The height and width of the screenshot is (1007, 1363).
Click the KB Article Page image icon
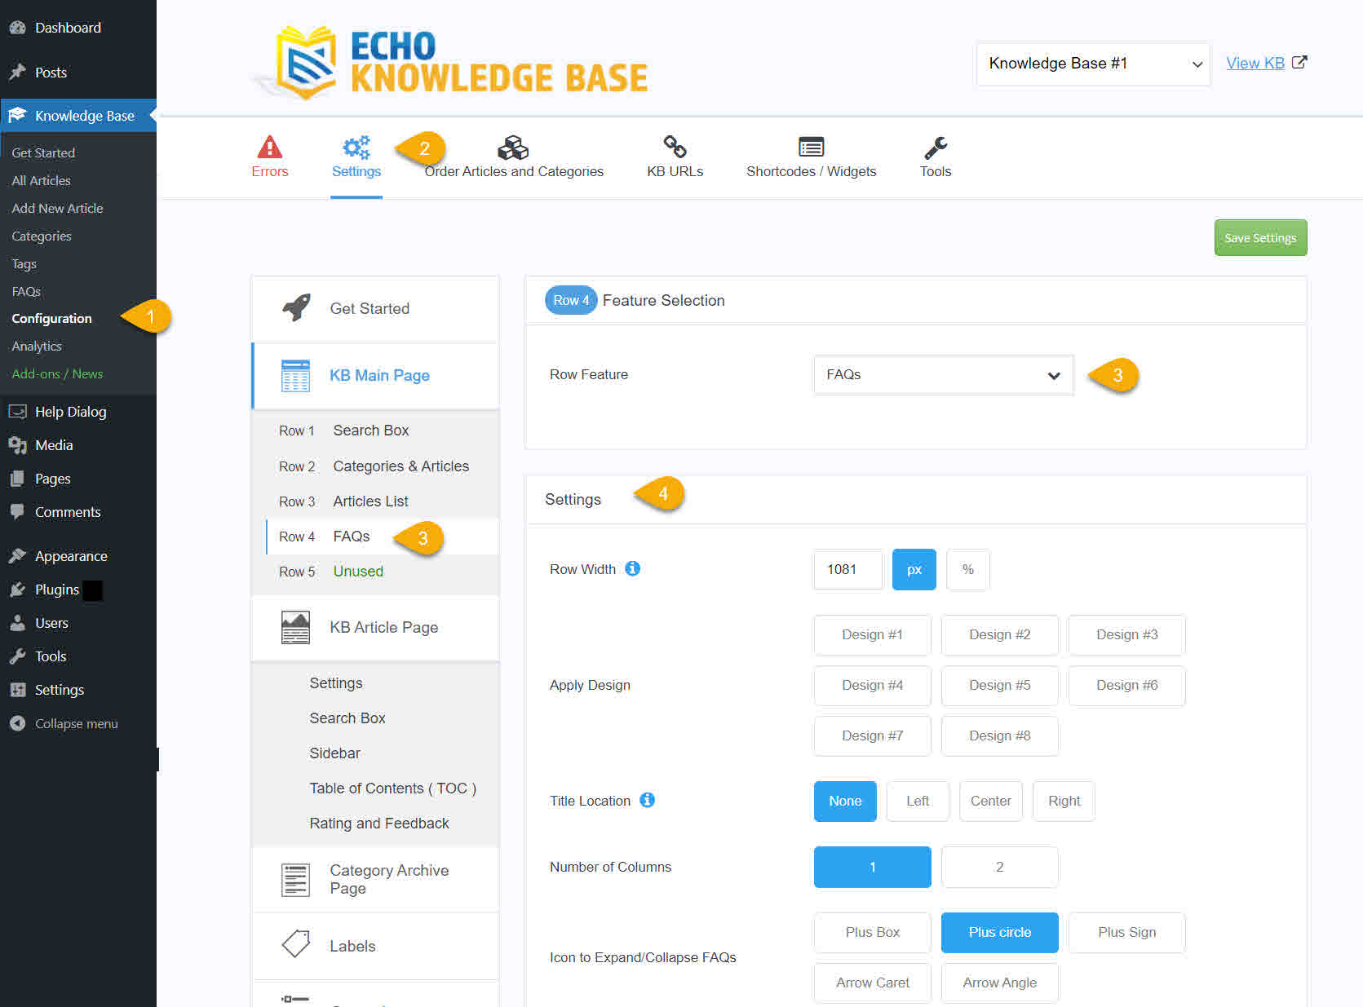295,627
